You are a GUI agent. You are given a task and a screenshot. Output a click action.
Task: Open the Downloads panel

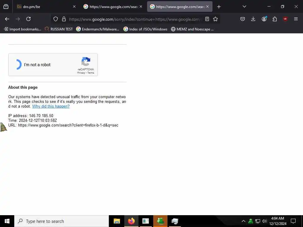pos(253,19)
